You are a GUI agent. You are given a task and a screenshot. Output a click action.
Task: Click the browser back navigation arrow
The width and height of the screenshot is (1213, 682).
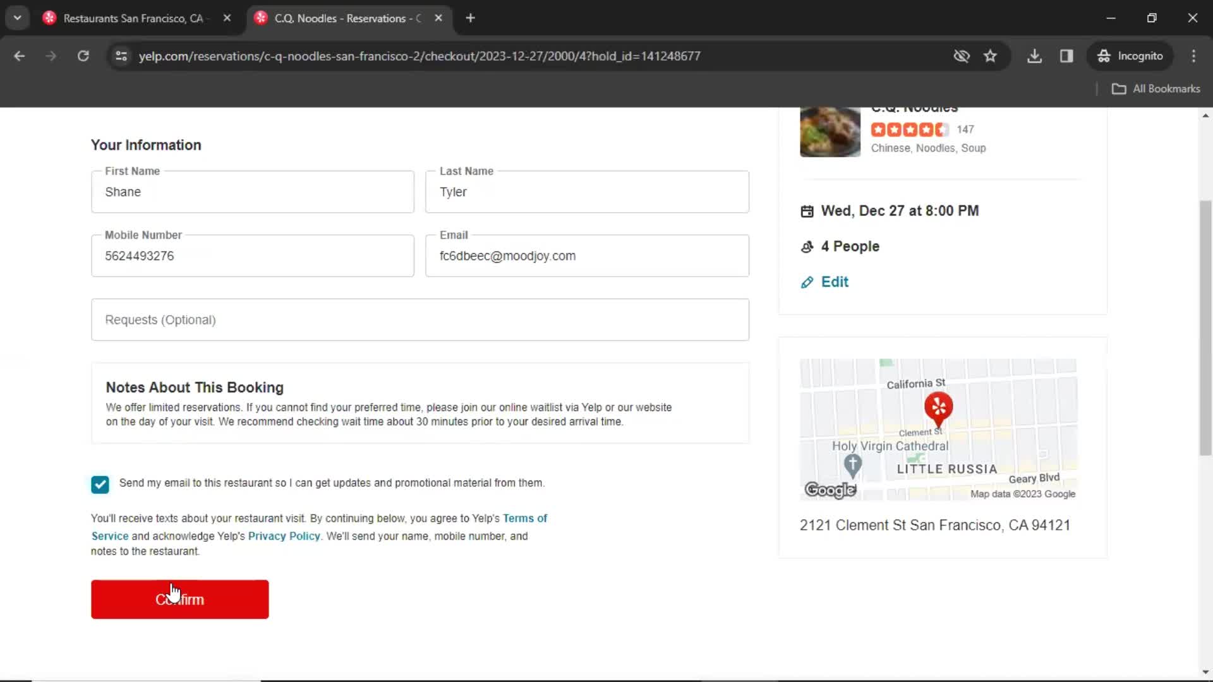coord(20,56)
